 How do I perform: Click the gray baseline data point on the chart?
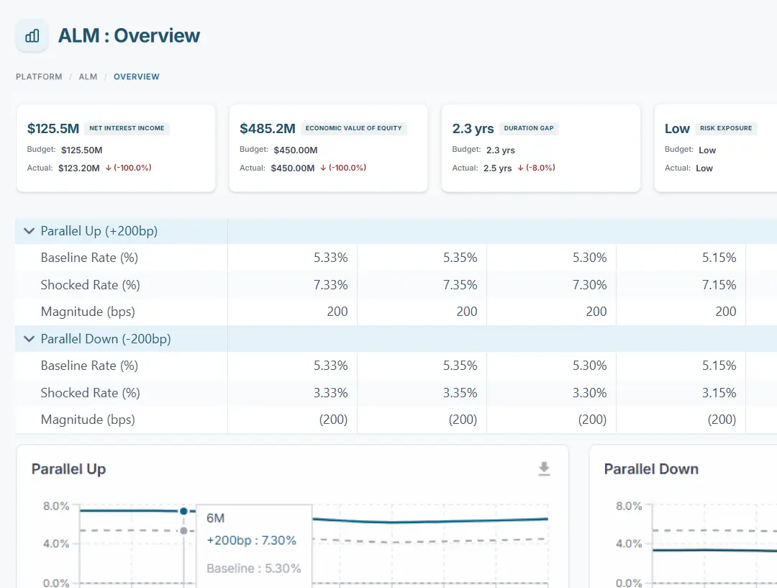(183, 530)
